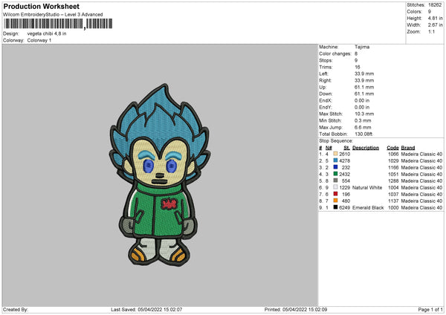446x315 pixels.
Task: Click thread code 1137
Action: pos(393,201)
